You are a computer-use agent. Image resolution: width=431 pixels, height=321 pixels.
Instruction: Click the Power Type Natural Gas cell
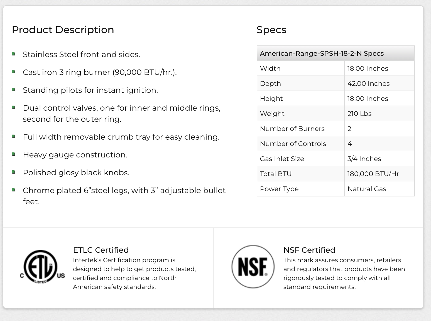(379, 189)
